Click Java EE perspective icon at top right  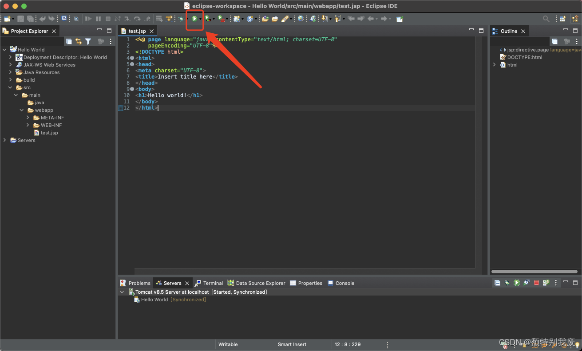(x=574, y=19)
